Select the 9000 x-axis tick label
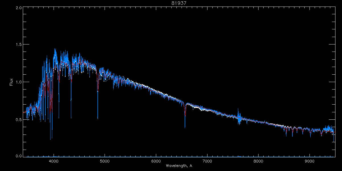Screen dimensions: 342x171 click(x=310, y=161)
